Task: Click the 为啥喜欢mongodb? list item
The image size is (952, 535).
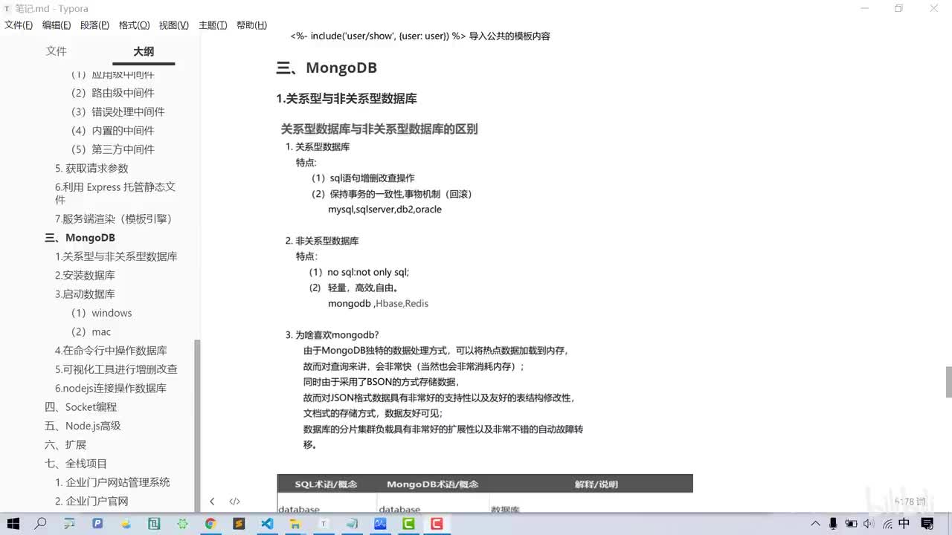Action: (337, 335)
